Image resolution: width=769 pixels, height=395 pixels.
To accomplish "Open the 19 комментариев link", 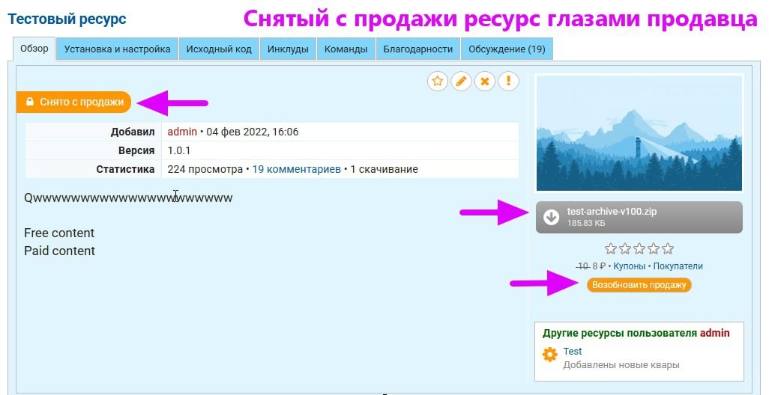I will point(296,169).
